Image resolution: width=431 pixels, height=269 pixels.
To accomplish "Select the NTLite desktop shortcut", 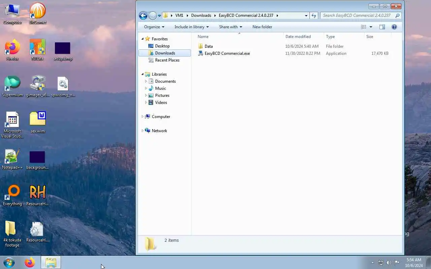I will tap(37, 50).
